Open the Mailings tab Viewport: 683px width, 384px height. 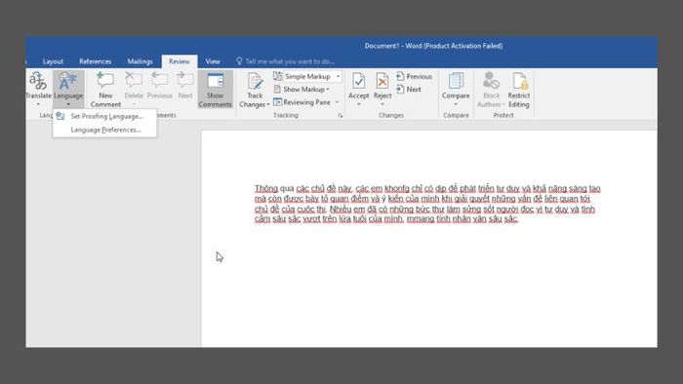click(140, 61)
